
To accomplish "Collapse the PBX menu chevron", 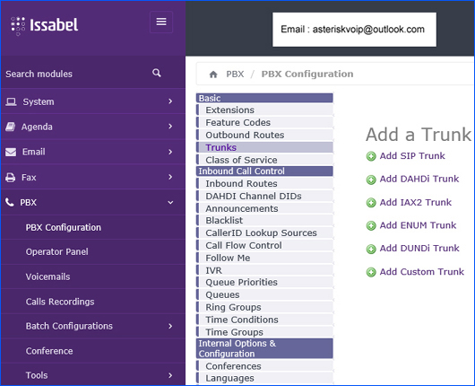I will 170,202.
